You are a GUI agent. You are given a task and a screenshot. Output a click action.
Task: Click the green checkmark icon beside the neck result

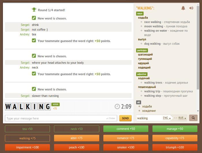click(34, 74)
